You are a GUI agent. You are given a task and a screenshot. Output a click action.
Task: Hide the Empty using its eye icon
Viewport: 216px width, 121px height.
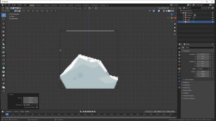[x=213, y=17]
